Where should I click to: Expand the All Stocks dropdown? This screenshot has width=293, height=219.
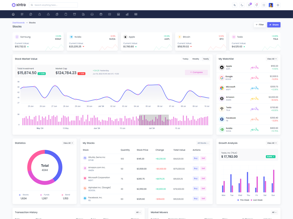click(x=203, y=143)
